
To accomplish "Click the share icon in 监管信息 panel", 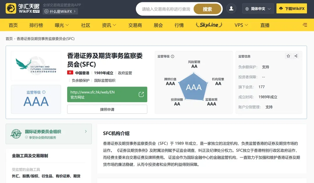I will click(x=296, y=56).
